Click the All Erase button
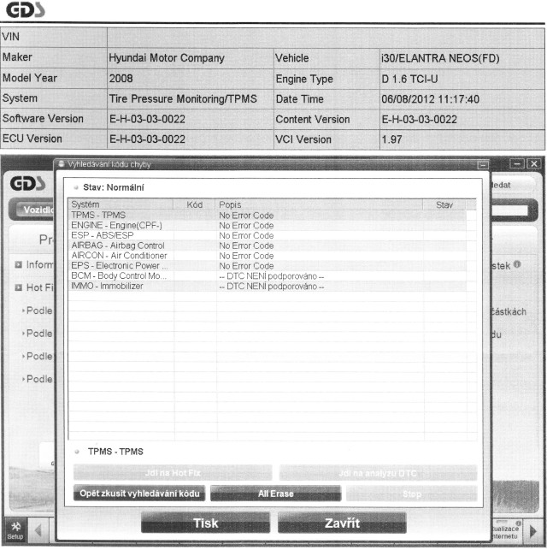This screenshot has height=550, width=547. pos(276,494)
